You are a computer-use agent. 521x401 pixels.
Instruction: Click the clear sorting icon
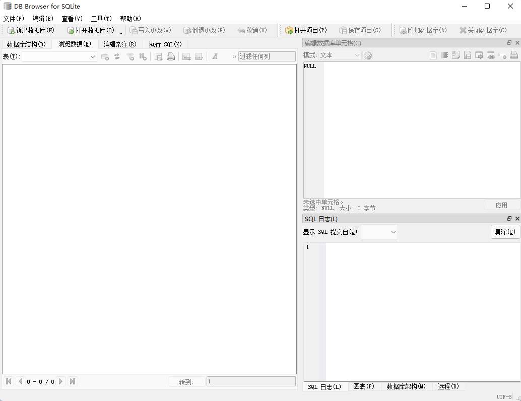[143, 56]
